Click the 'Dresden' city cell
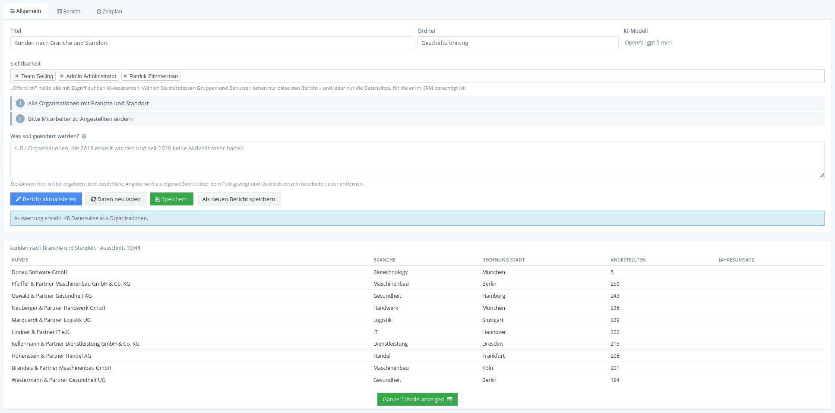Image resolution: width=835 pixels, height=413 pixels. 492,344
